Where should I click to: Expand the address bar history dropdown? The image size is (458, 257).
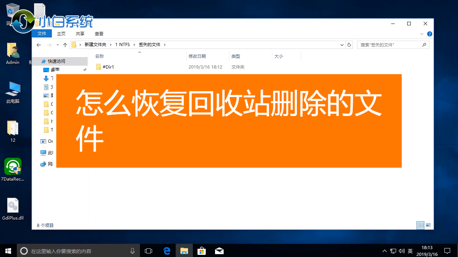[342, 45]
